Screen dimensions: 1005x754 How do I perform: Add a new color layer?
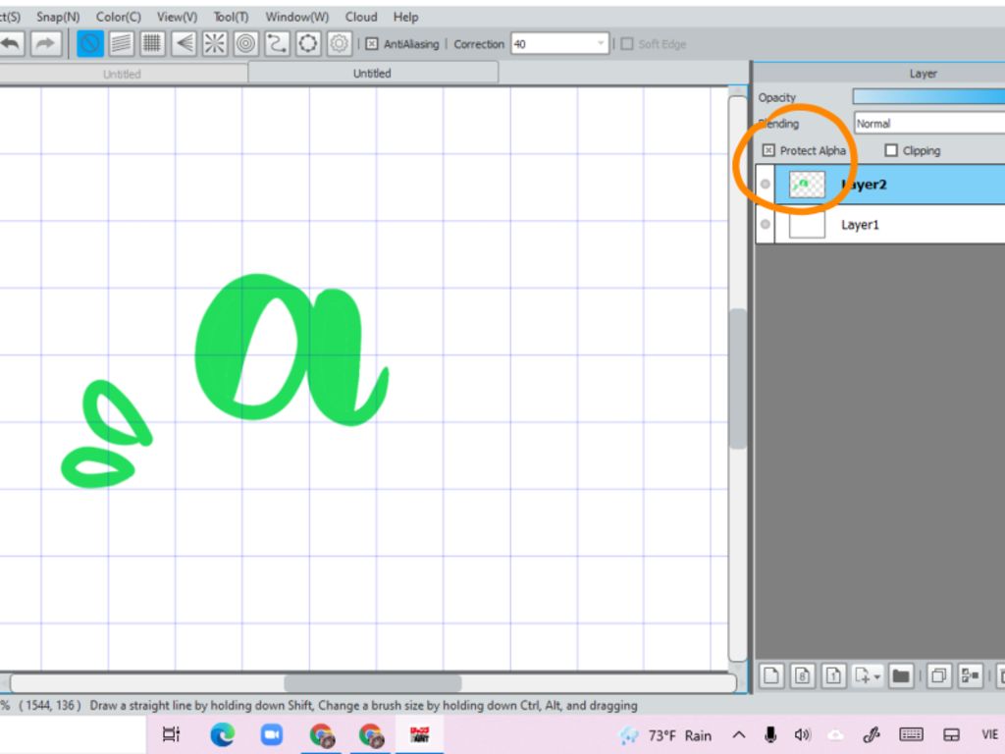(771, 675)
